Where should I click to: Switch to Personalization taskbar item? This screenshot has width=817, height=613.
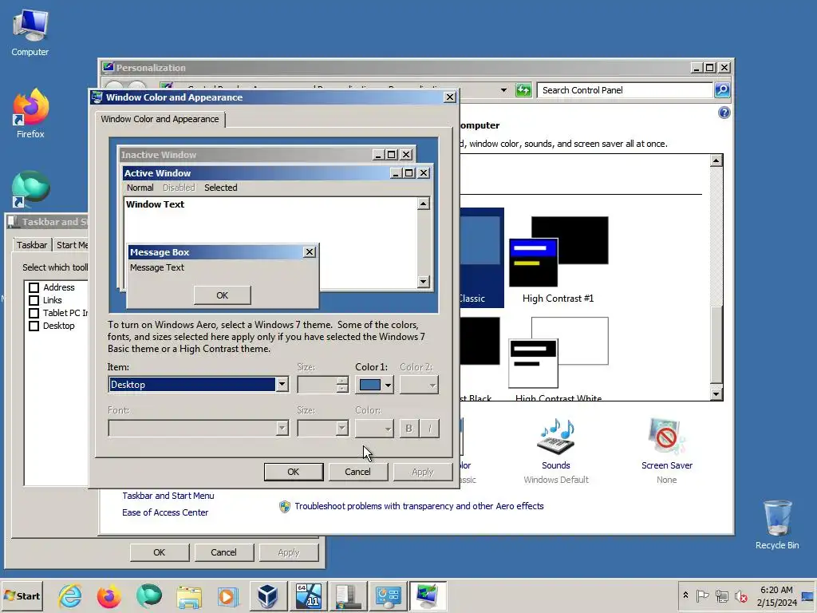point(428,595)
